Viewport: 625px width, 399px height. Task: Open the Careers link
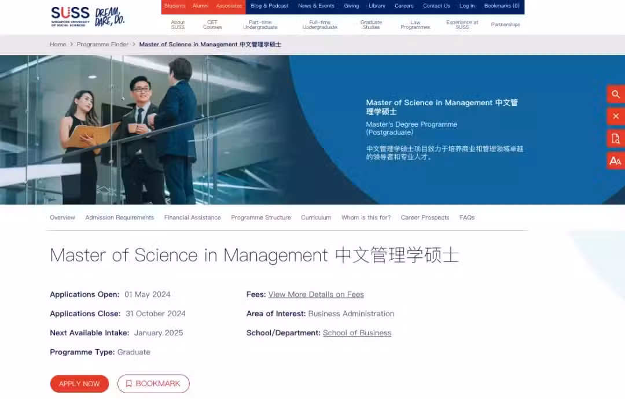[x=404, y=6]
